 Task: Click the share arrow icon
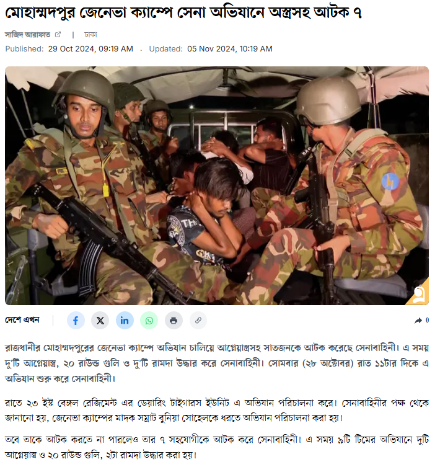[x=418, y=321]
